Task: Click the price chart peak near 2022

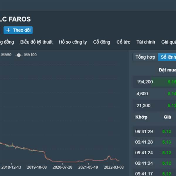Action: pos(109,156)
